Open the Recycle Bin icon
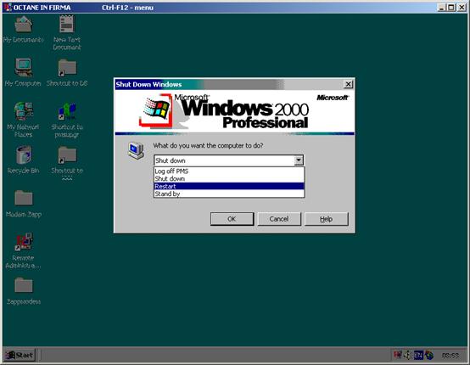Viewport: 470px width, 365px height. [x=24, y=155]
